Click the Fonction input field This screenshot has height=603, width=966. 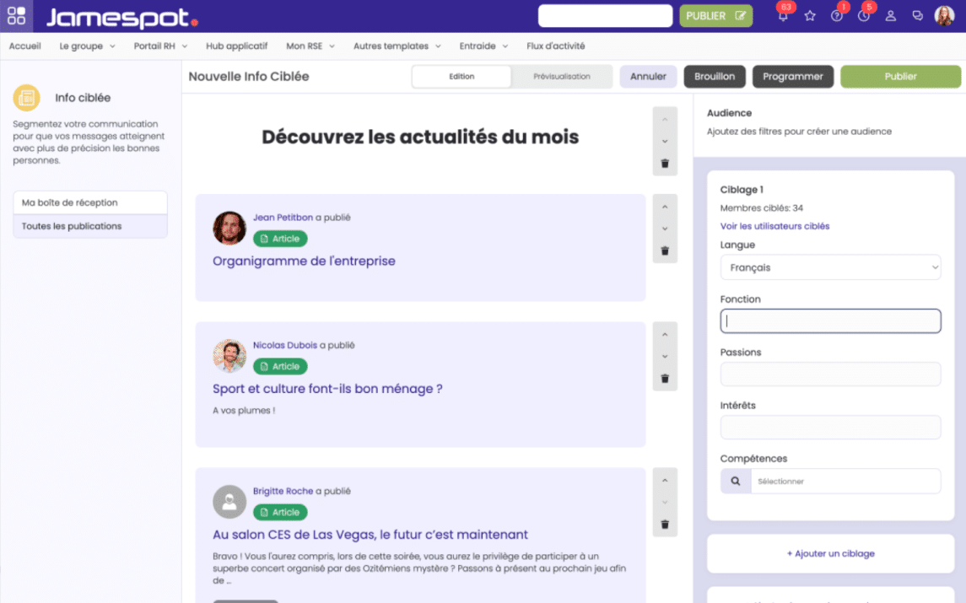830,321
